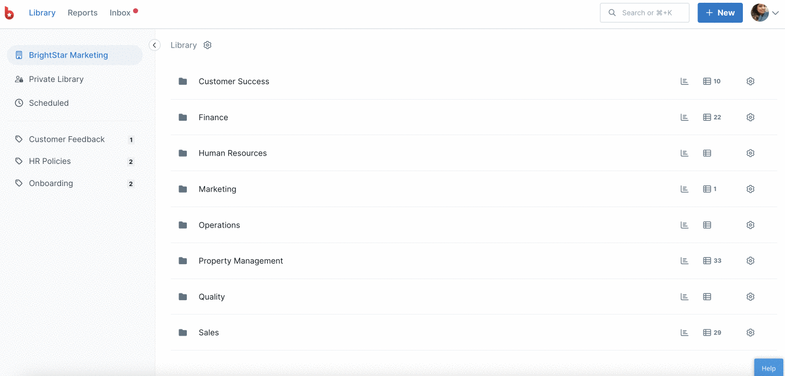Open the Library tab
This screenshot has width=785, height=376.
click(42, 13)
